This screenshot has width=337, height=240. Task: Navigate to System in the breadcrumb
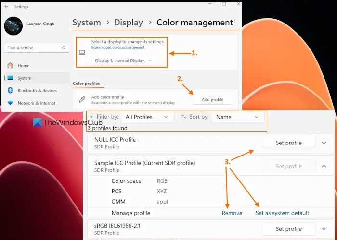(87, 23)
